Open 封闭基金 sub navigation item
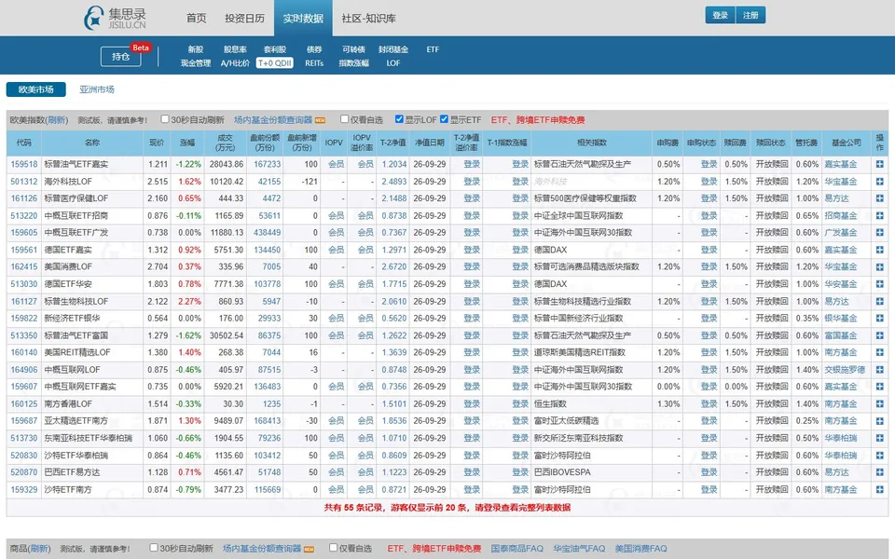Screen dimensions: 895x559 coord(393,49)
